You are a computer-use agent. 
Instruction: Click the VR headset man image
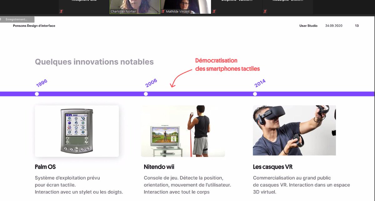click(294, 130)
